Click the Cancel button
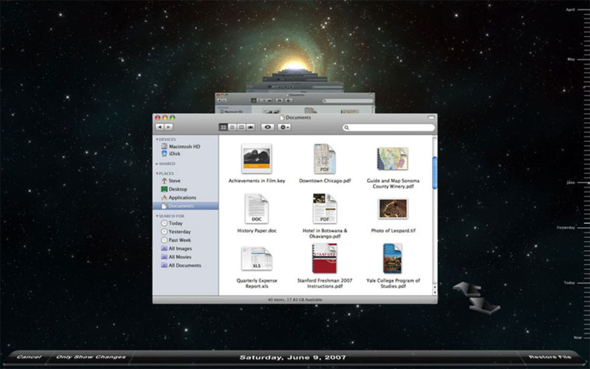 tap(29, 357)
